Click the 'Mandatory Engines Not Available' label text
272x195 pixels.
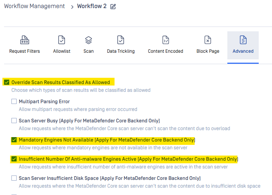pos(107,140)
